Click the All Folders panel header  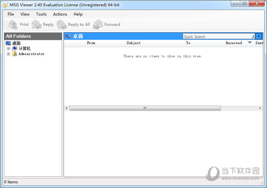[x=33, y=36]
